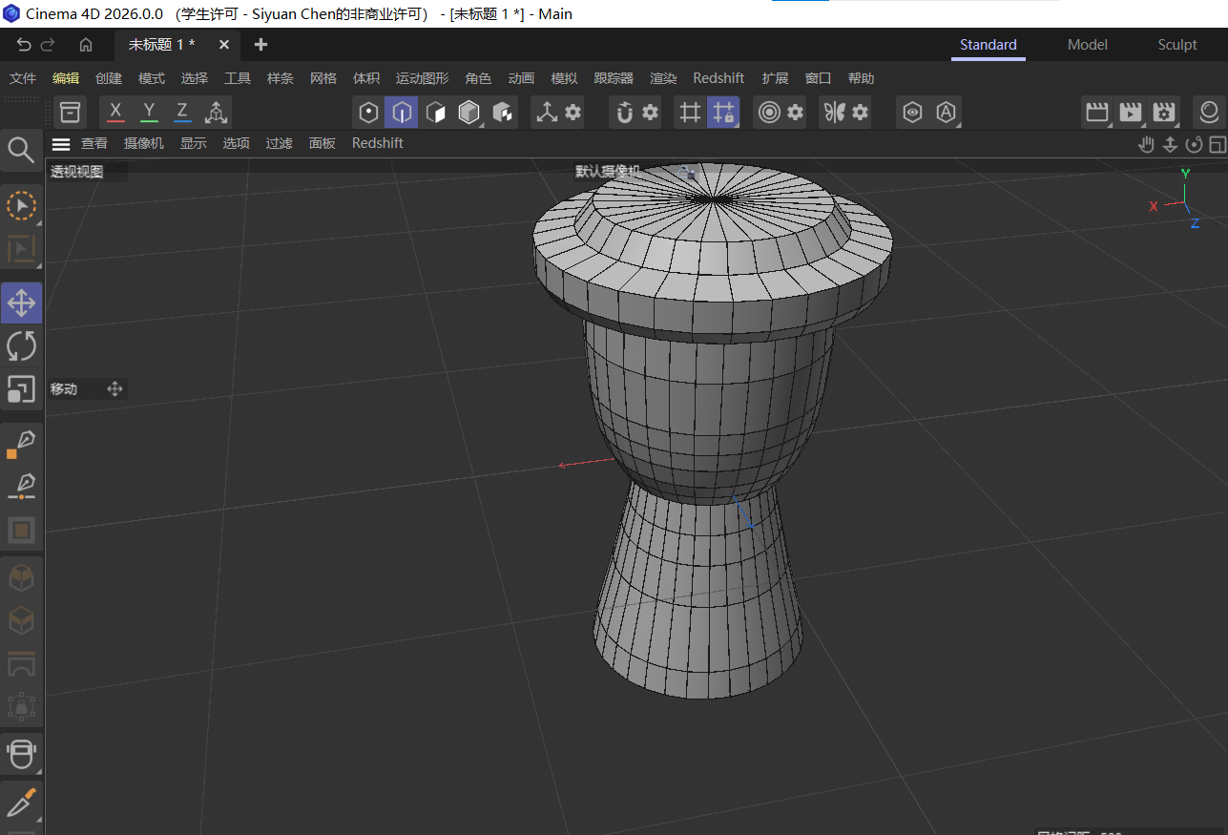
Task: Select the Scale tool
Action: pos(21,389)
